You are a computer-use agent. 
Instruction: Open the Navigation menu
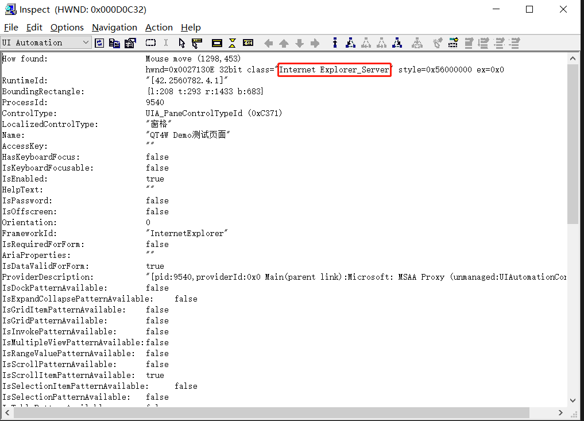tap(114, 28)
